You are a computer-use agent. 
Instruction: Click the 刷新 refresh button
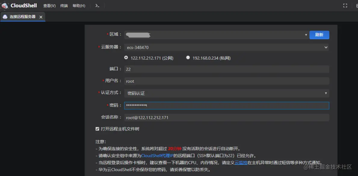click(319, 35)
